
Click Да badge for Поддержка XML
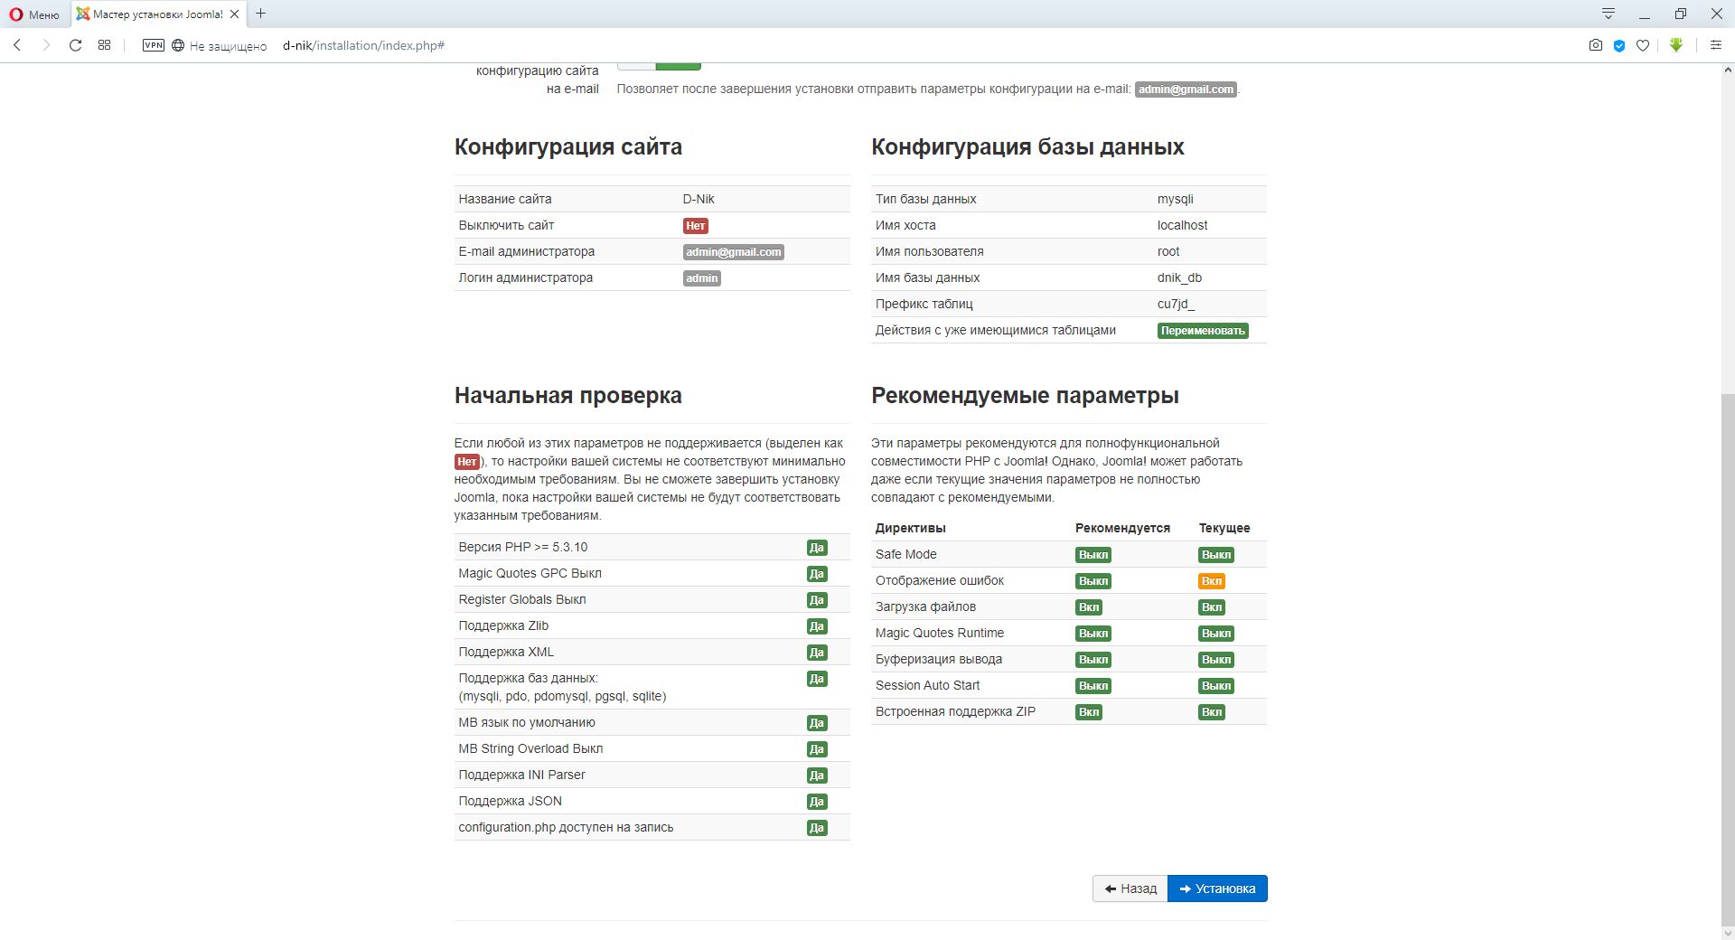tap(817, 653)
